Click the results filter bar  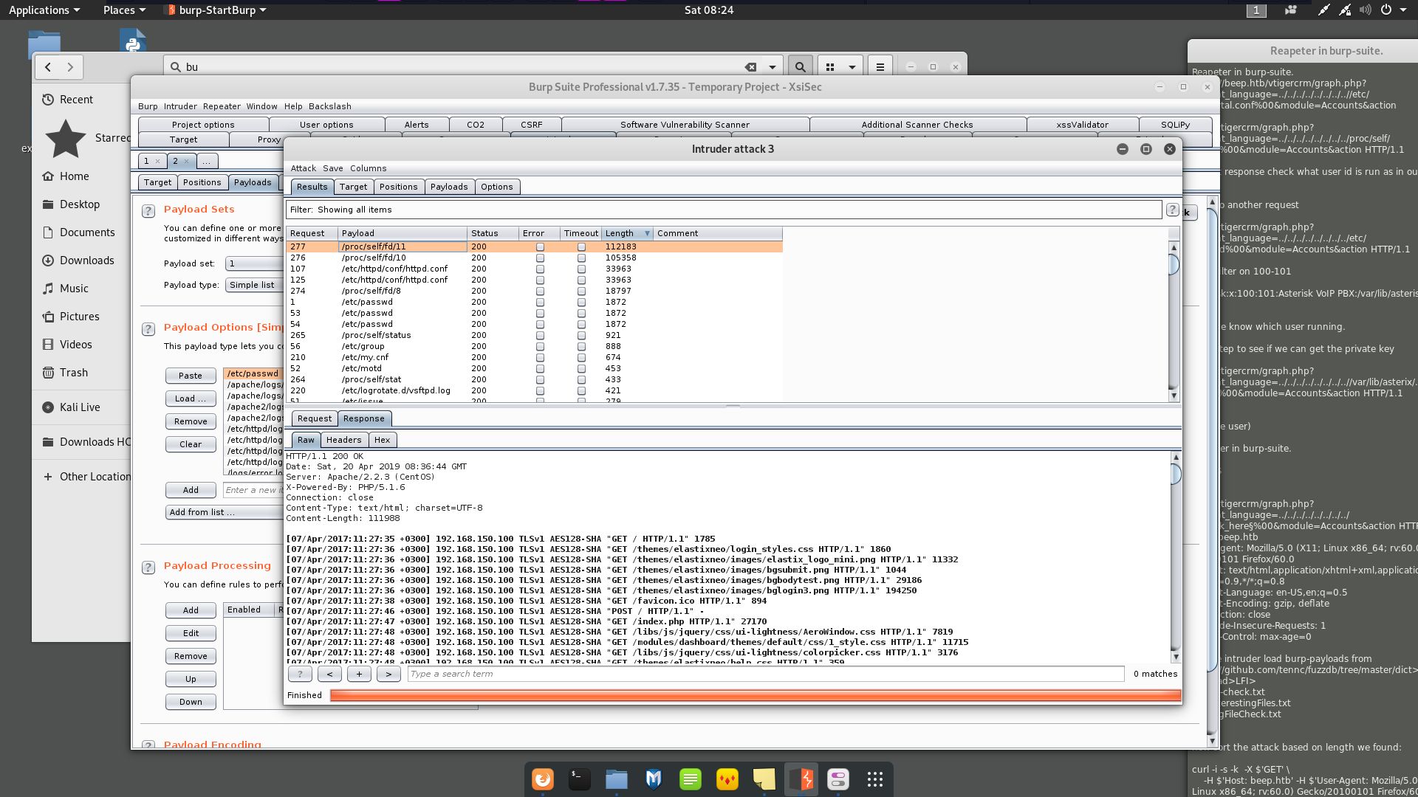pyautogui.click(x=724, y=210)
